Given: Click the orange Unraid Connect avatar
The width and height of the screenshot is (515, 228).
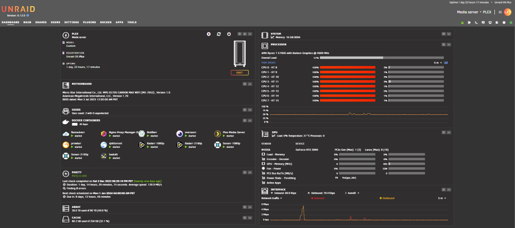Looking at the screenshot, I should pyautogui.click(x=508, y=12).
